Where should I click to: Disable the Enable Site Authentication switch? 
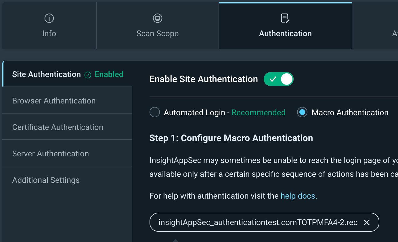point(278,79)
